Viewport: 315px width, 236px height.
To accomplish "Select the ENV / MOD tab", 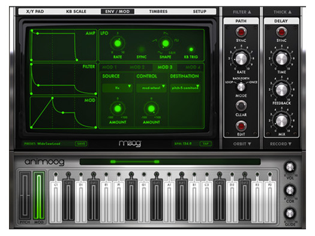I will 118,11.
